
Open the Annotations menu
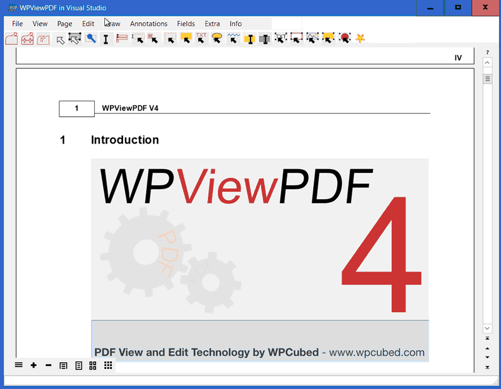[149, 24]
